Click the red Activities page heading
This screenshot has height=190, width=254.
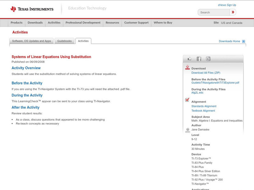20,32
